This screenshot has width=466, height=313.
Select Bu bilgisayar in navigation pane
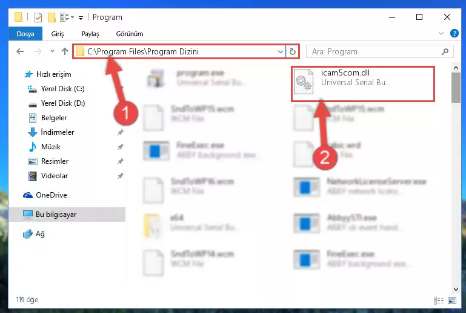(67, 215)
